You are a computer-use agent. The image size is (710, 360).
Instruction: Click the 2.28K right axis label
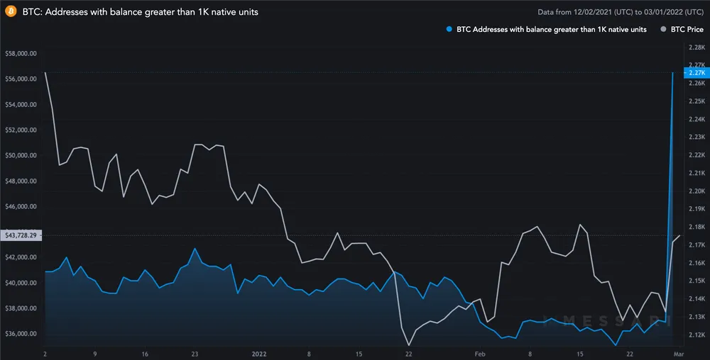pyautogui.click(x=696, y=47)
